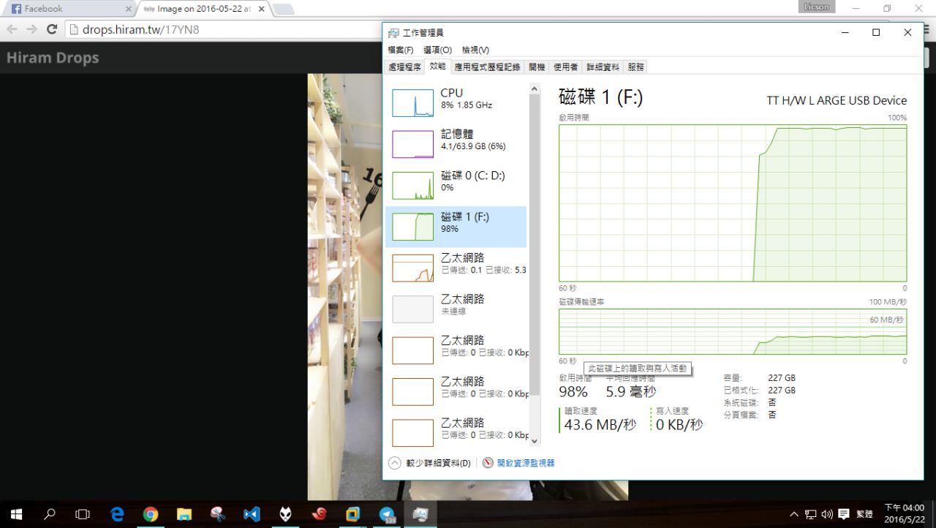Open Google Chrome from the taskbar

151,514
